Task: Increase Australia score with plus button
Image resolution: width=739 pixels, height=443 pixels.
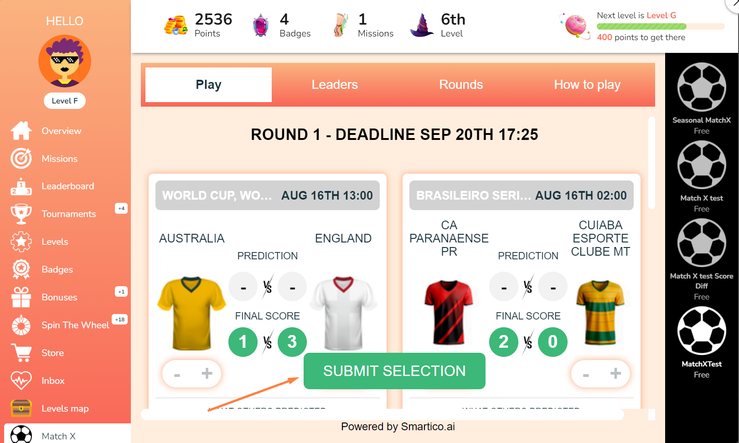Action: [207, 374]
